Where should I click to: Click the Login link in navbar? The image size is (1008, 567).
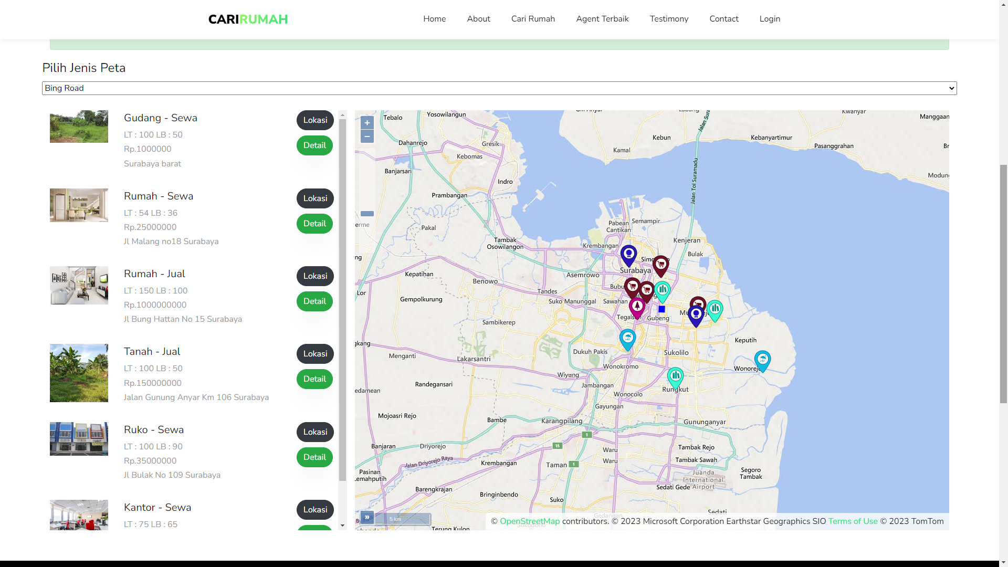770,19
